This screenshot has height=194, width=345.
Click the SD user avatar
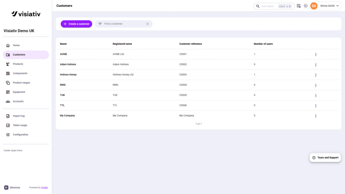click(x=314, y=6)
